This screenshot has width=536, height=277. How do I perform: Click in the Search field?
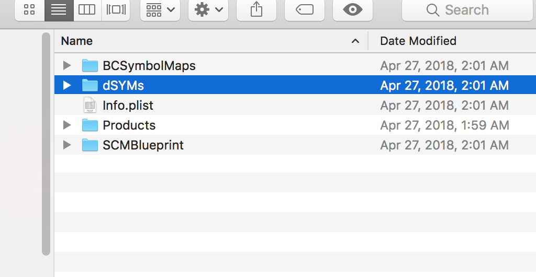pyautogui.click(x=471, y=10)
